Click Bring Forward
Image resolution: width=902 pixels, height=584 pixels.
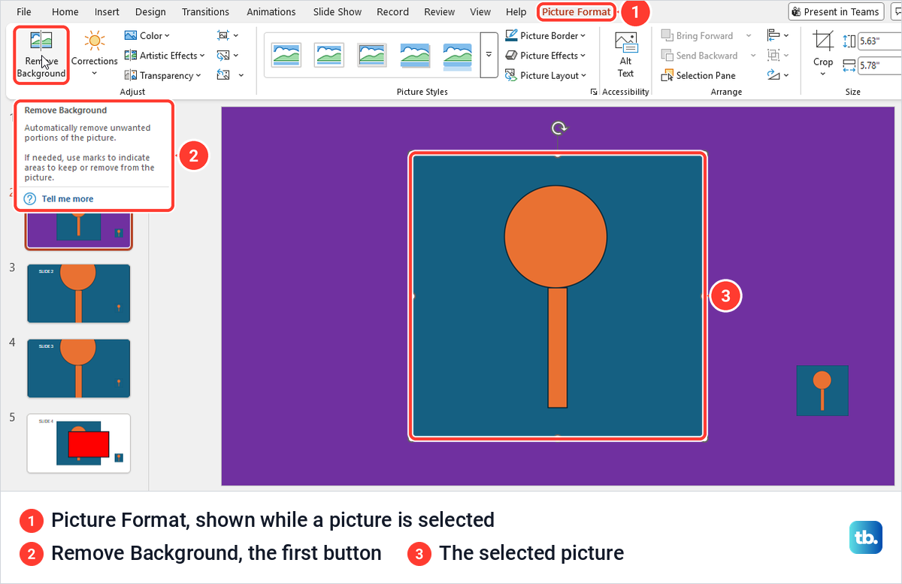coord(697,35)
